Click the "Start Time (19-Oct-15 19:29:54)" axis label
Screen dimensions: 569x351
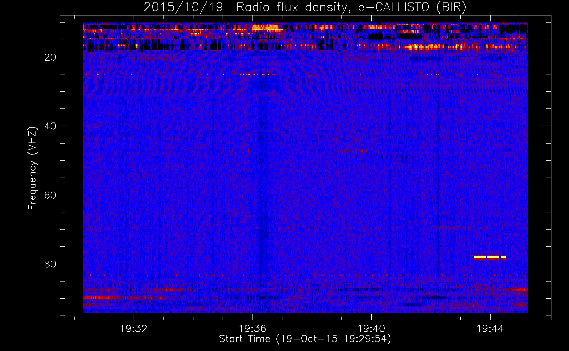click(305, 339)
